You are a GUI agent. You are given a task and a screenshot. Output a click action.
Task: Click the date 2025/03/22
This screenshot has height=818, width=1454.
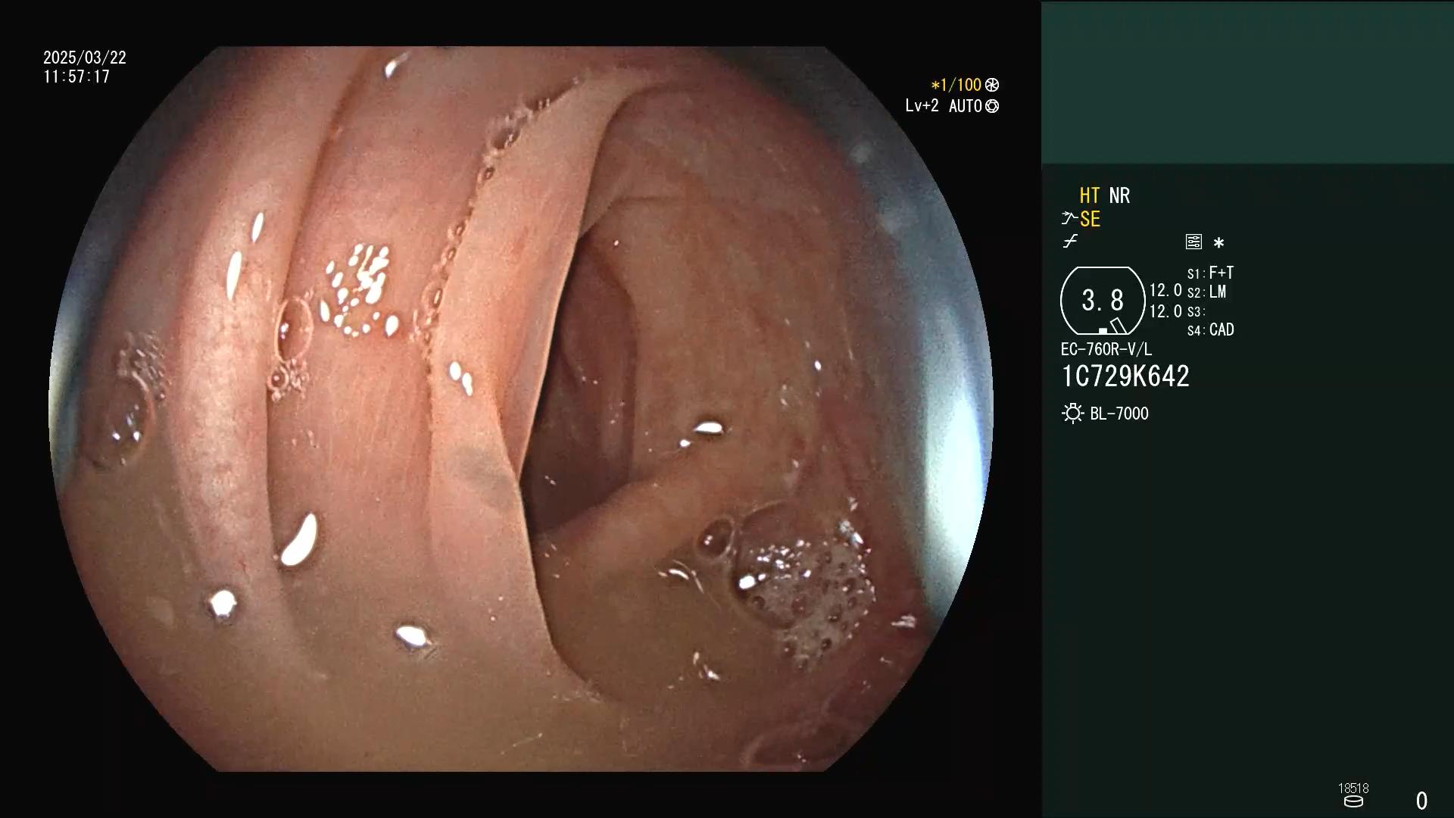pos(85,58)
